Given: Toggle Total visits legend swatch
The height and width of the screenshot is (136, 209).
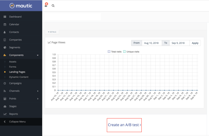Looking at the screenshot, I should pyautogui.click(x=109, y=51).
